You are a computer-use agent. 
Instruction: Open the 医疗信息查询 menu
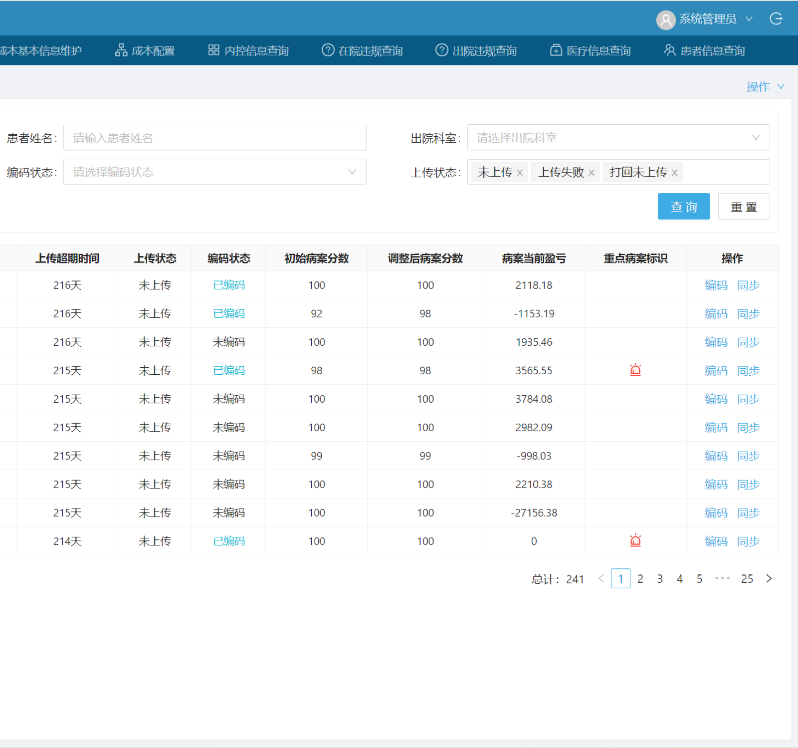(591, 50)
